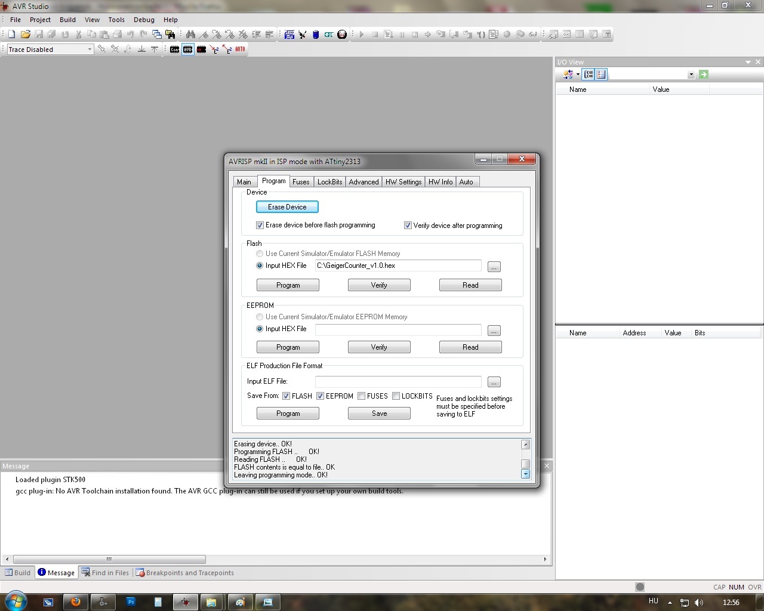
Task: Click the Flash Verify button
Action: click(x=379, y=285)
